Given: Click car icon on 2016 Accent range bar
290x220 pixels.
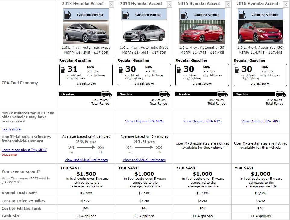Looking at the screenshot, I should tap(281, 94).
